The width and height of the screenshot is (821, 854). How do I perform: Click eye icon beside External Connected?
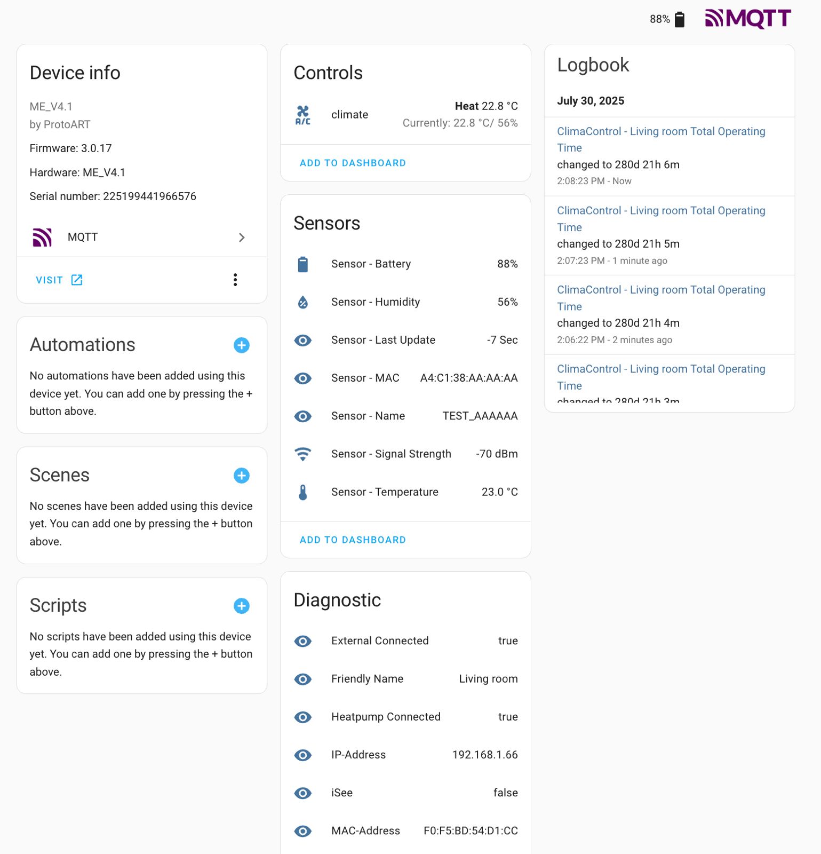(302, 641)
